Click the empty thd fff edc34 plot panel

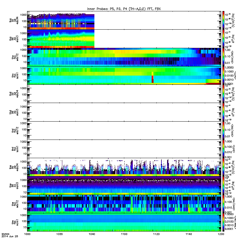pyautogui.click(x=124, y=94)
